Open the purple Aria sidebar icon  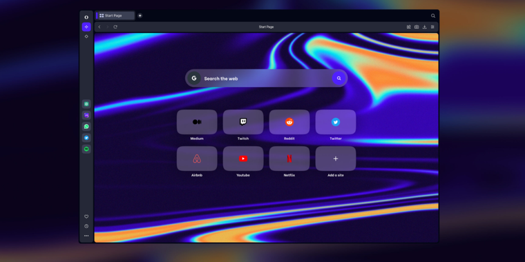pos(86,115)
